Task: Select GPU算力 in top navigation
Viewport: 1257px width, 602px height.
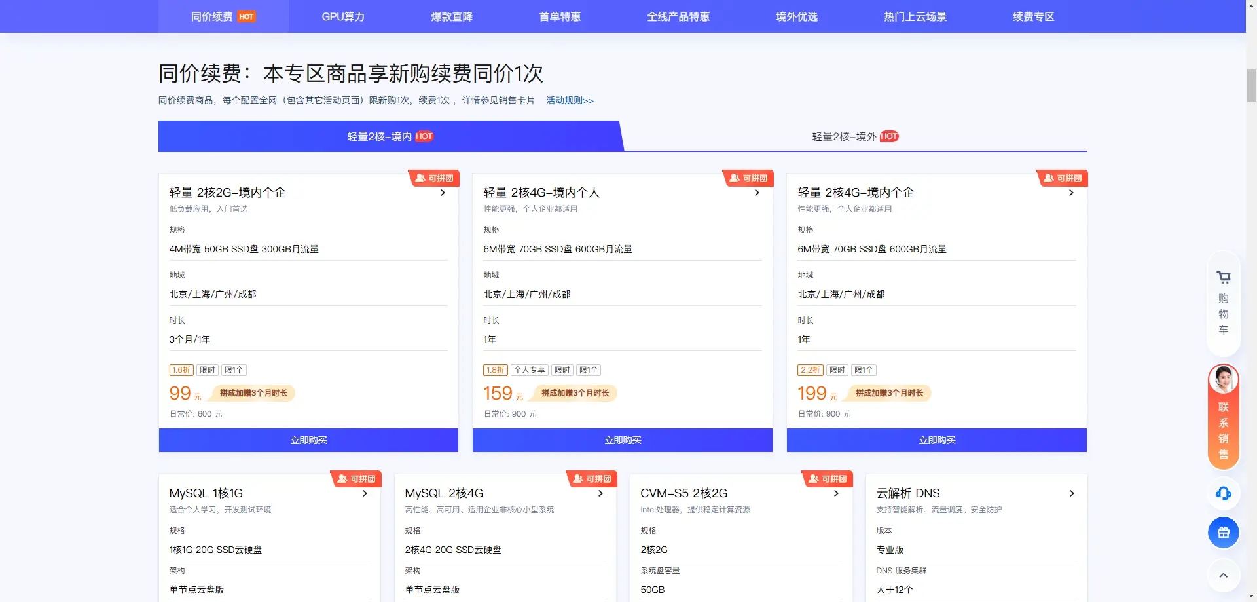Action: (343, 16)
